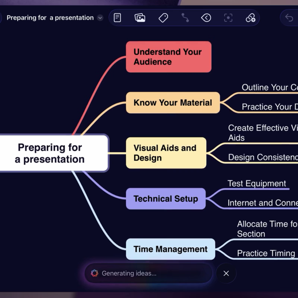Viewport: 298px width, 298px height.
Task: Activate the focus frame icon
Action: pos(228,17)
